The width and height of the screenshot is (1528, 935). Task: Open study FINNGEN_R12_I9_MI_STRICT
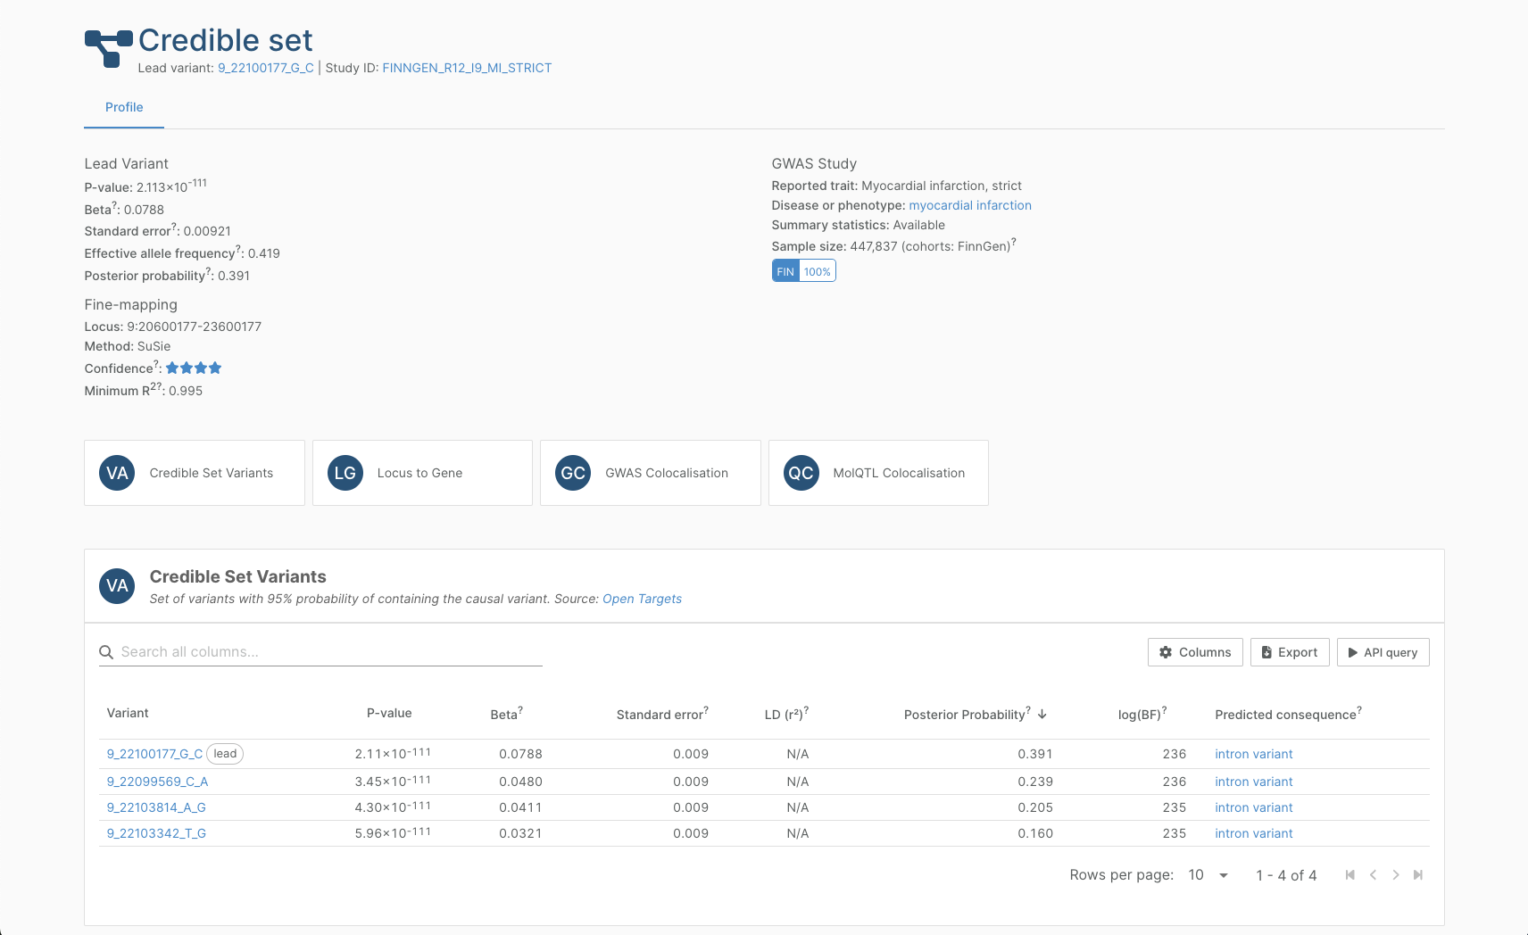(466, 67)
